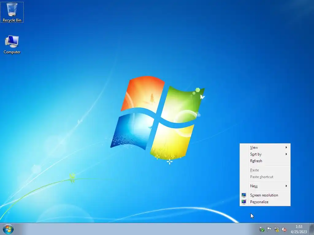314x235 pixels.
Task: Open Personalize from the context menu
Action: (265, 202)
